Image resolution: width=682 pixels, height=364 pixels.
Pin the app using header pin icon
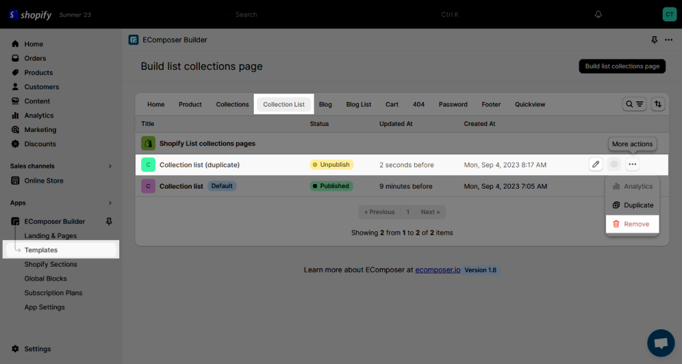[x=654, y=40]
